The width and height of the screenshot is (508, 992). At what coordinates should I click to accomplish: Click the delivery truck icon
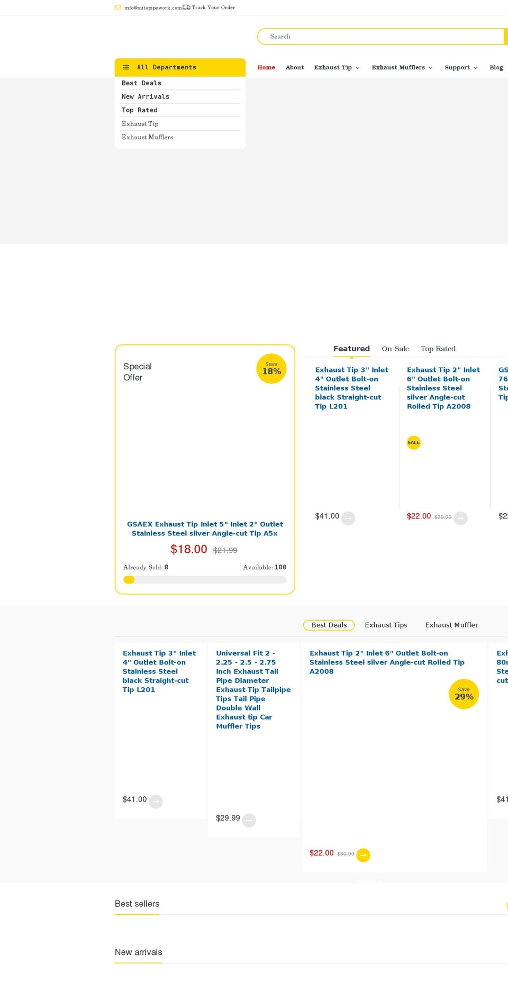[186, 7]
